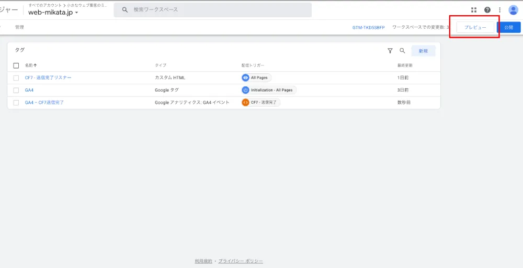This screenshot has height=268, width=523.
Task: Click the 配信トリガー column header
Action: [x=253, y=65]
